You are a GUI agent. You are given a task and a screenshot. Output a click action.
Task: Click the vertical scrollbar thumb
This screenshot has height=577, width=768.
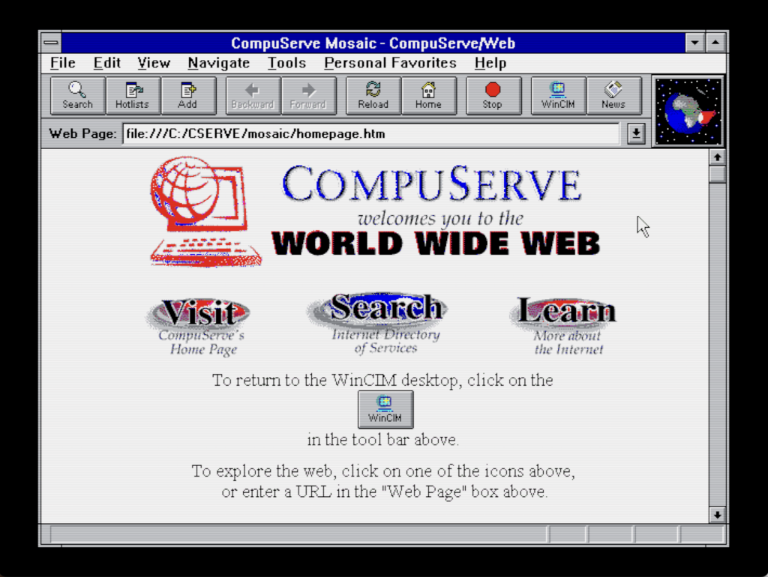coord(717,175)
